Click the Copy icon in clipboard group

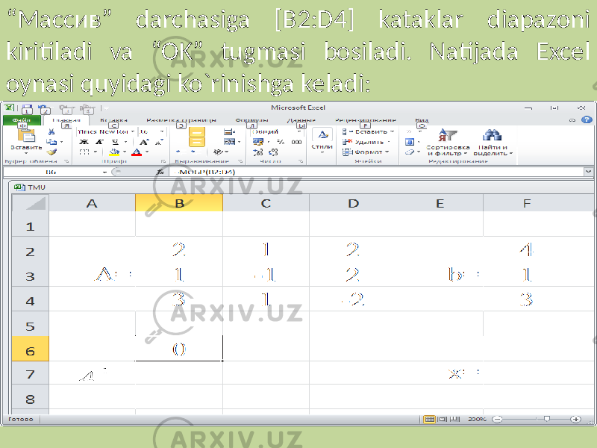(51, 142)
